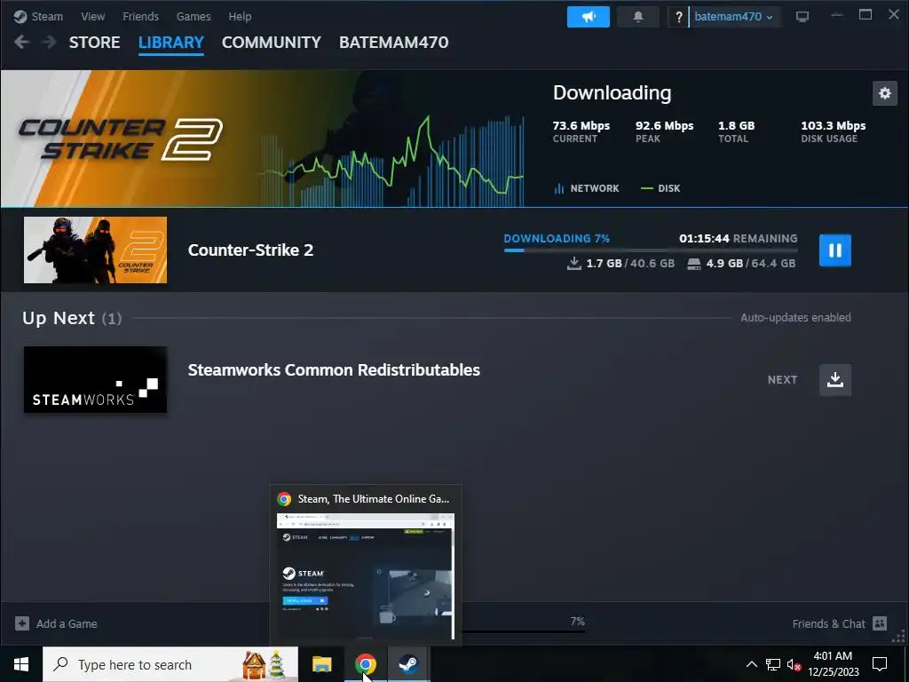
Task: Click the 1.8 GB total value
Action: pos(736,125)
